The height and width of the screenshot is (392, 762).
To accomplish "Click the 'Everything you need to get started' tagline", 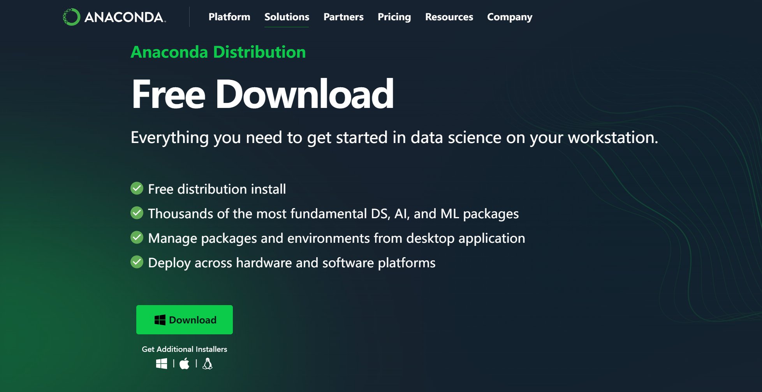I will [x=394, y=138].
